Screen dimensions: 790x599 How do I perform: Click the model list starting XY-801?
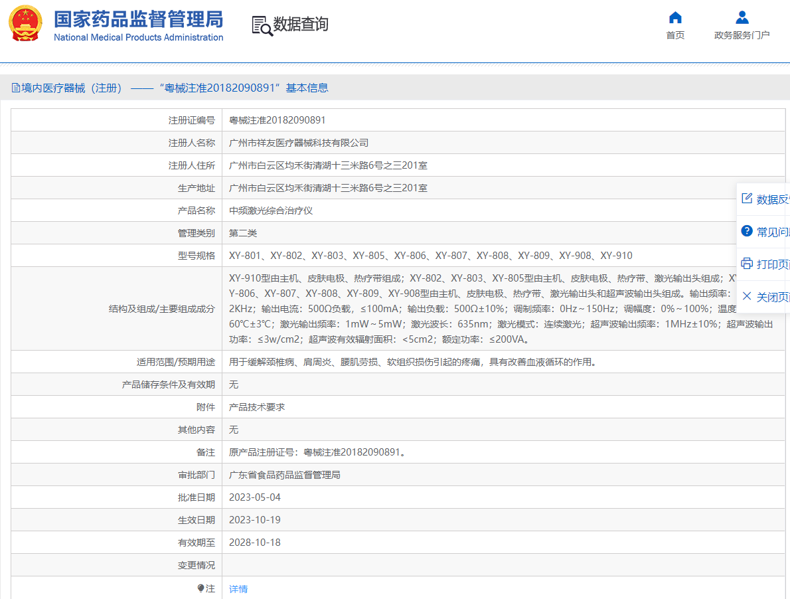(431, 256)
